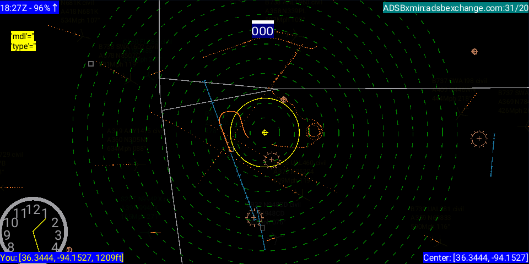
Task: Click the analog clock face
Action: [34, 227]
